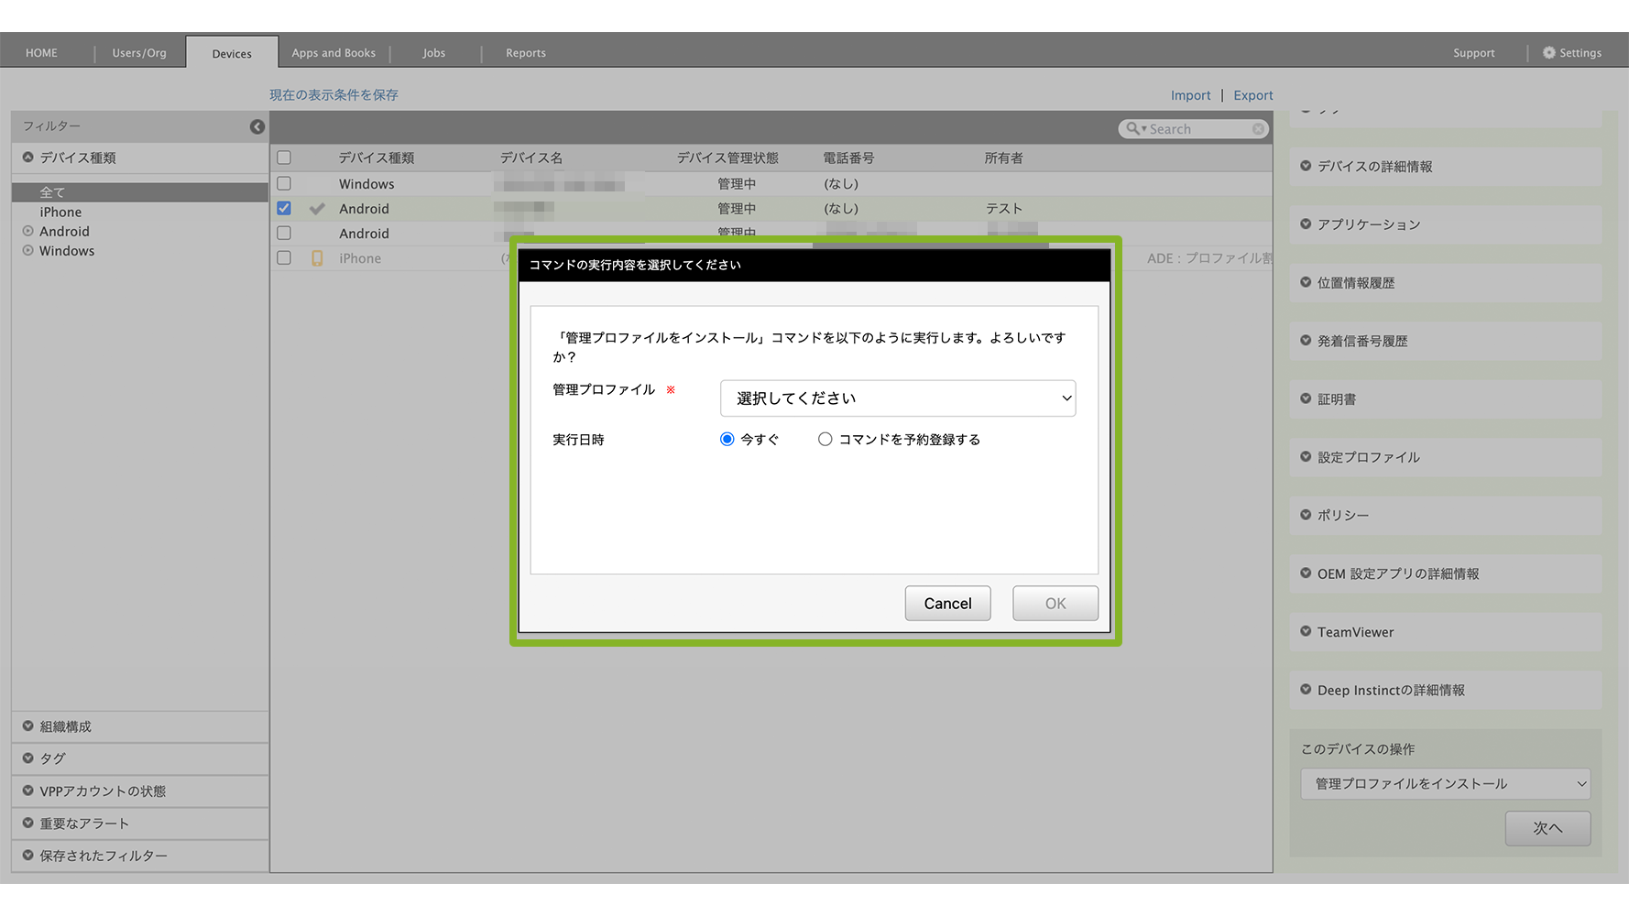1629x916 pixels.
Task: Select the 今すぐ radio button
Action: 727,440
